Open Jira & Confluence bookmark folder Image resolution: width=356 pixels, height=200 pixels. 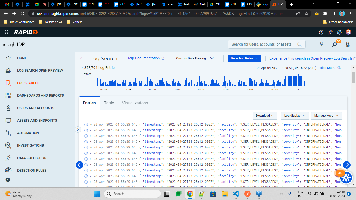tap(19, 22)
